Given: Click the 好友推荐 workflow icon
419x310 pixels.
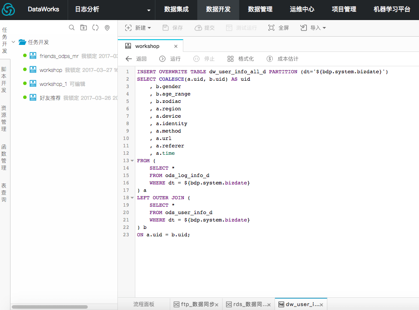Looking at the screenshot, I should [33, 98].
